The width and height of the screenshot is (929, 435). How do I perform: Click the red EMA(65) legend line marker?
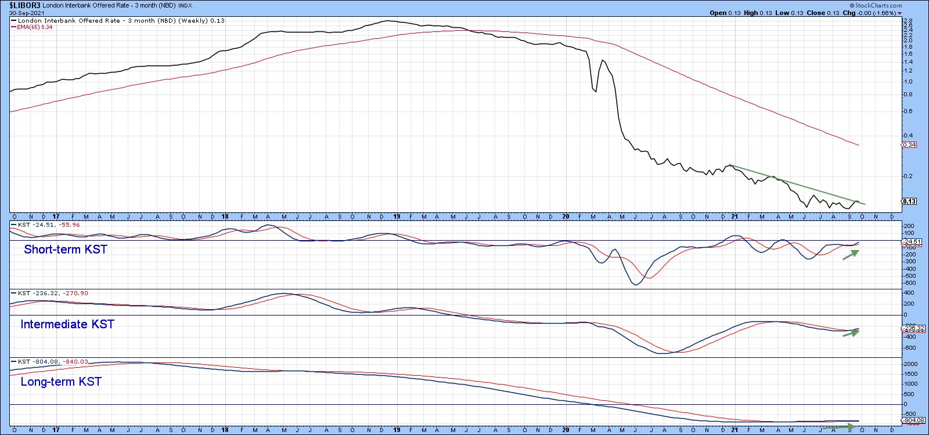point(13,27)
